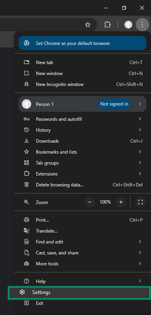151x315 pixels.
Task: Expand the History submenu arrow
Action: point(140,130)
